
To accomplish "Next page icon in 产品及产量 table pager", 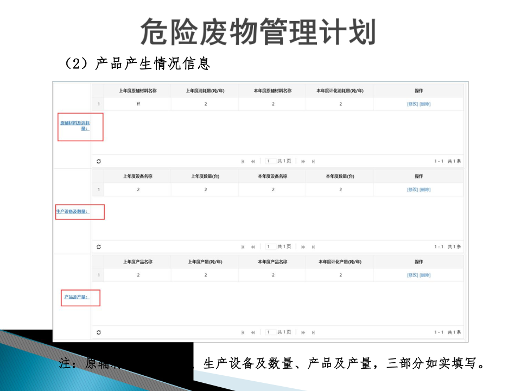I will point(303,332).
